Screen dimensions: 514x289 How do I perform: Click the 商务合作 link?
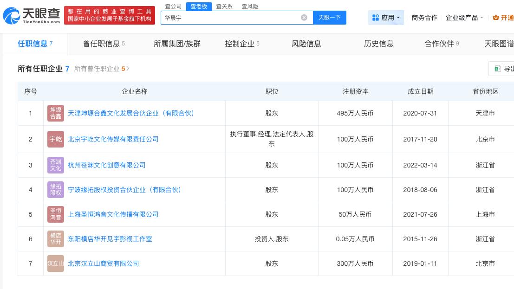coord(424,17)
